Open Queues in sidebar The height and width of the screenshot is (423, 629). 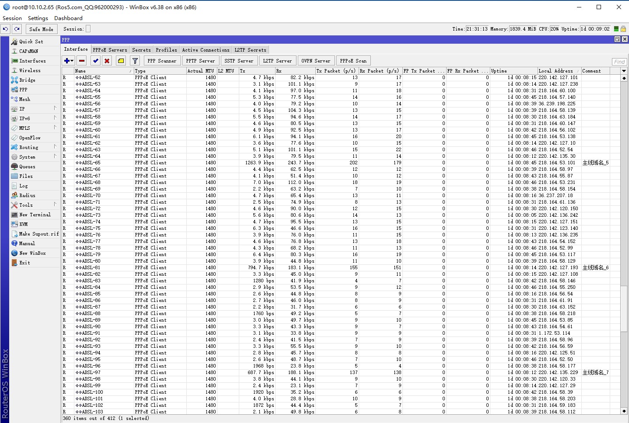point(35,166)
